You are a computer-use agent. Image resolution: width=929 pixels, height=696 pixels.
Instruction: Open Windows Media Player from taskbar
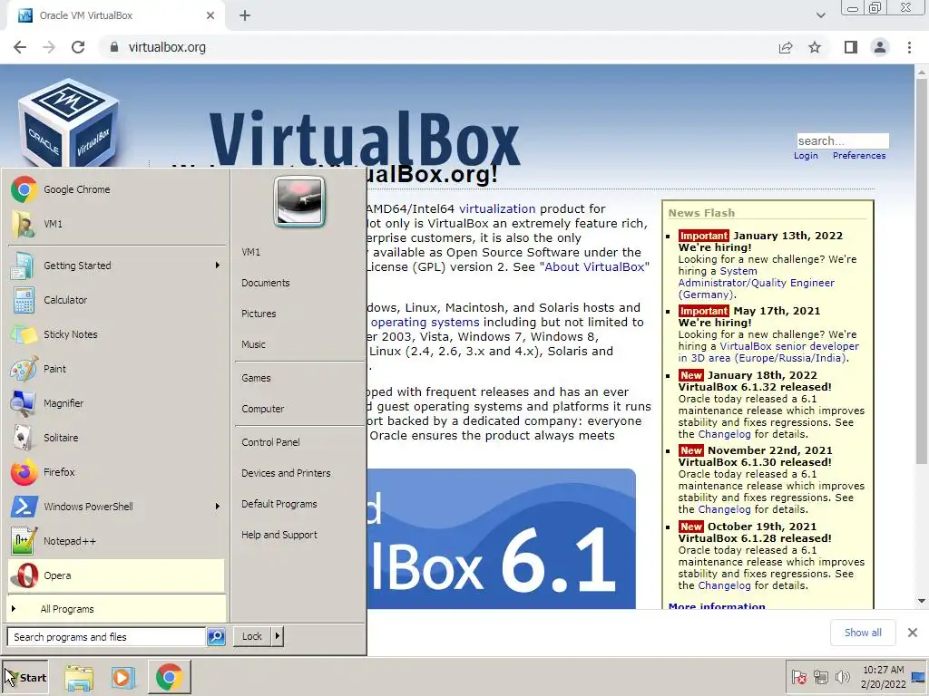point(123,678)
